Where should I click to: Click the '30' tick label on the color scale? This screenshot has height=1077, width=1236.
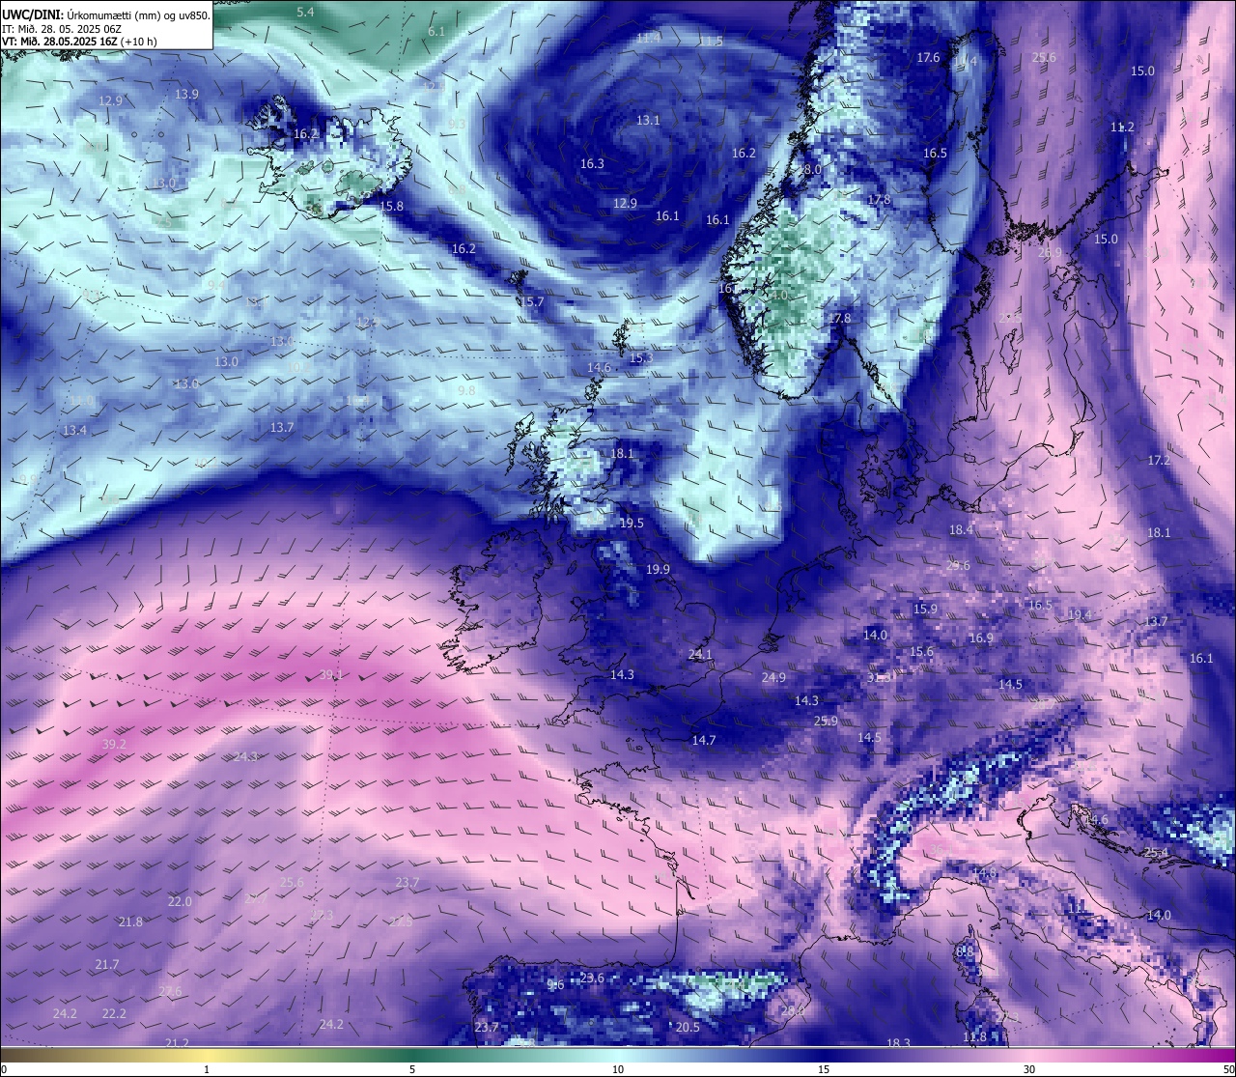(x=1029, y=1069)
